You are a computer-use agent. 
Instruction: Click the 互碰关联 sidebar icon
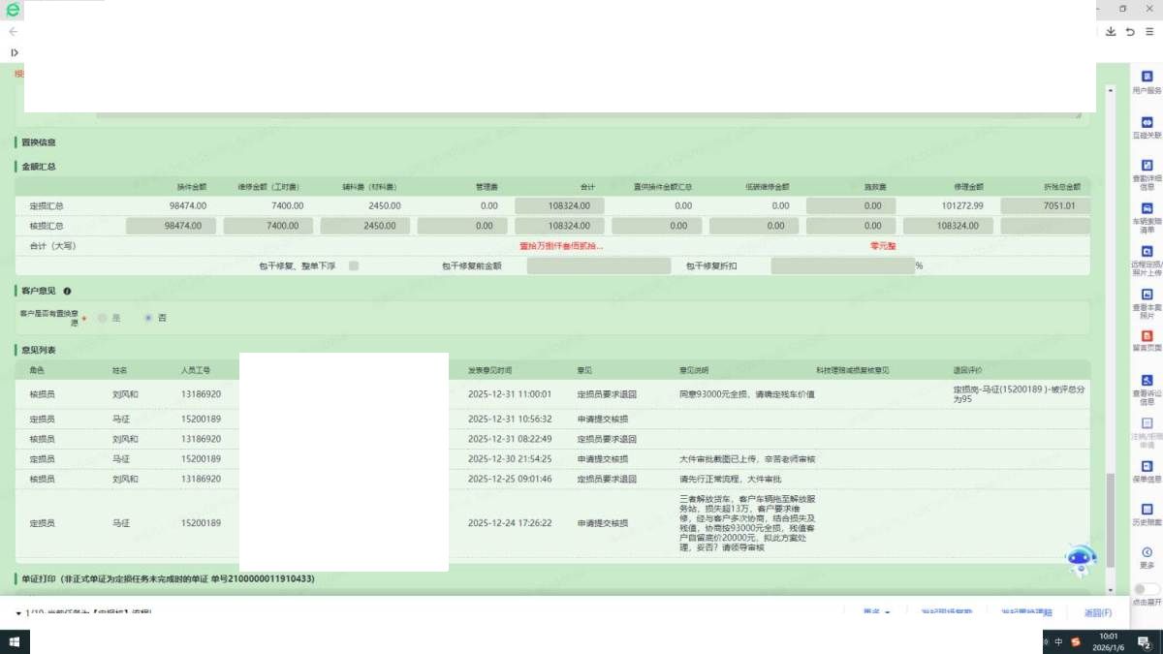click(1147, 123)
